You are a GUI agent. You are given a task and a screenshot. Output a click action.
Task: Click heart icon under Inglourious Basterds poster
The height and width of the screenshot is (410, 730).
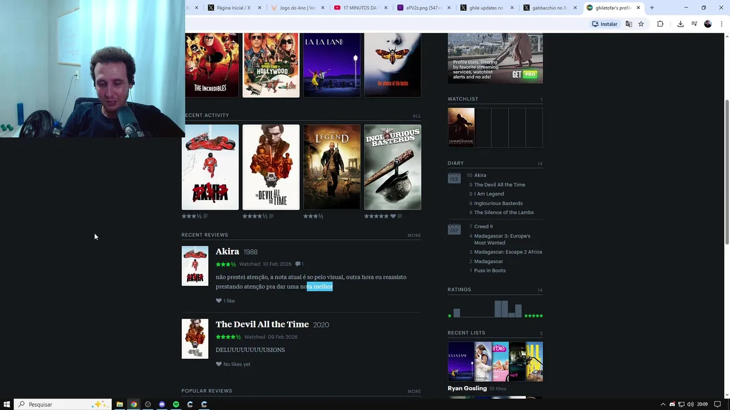click(393, 216)
